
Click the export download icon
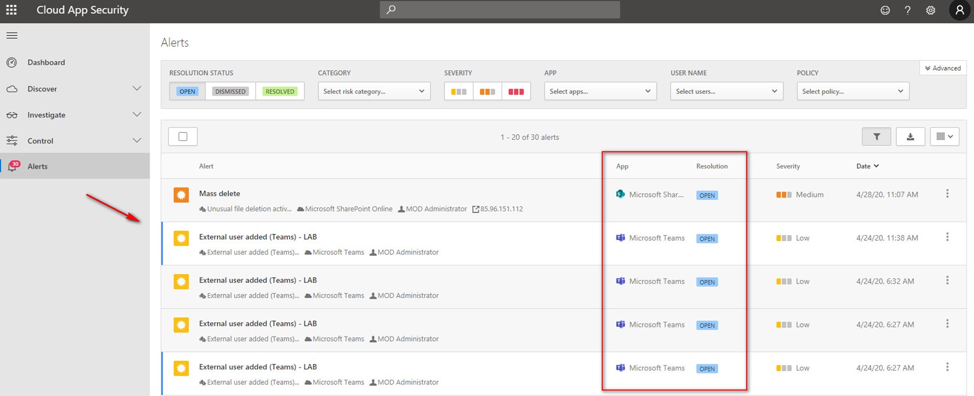[x=910, y=137]
